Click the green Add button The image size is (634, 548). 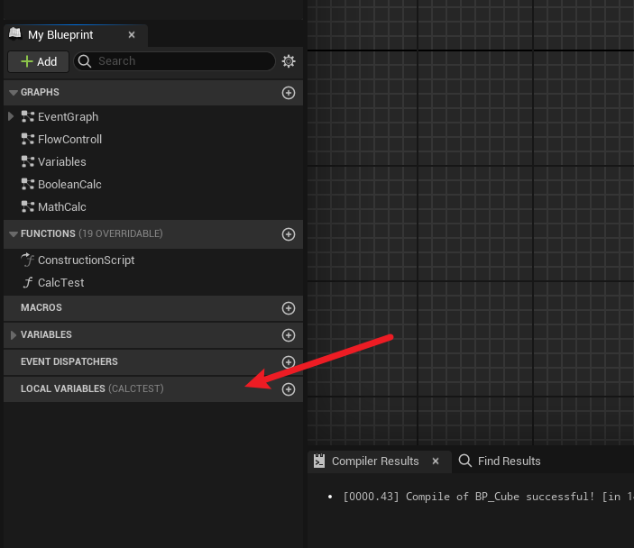[x=37, y=61]
